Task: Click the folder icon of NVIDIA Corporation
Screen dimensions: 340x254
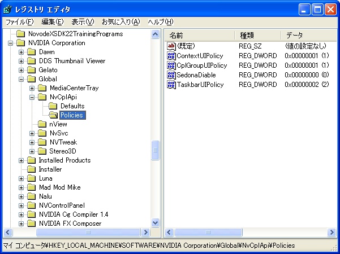Action: [21, 43]
